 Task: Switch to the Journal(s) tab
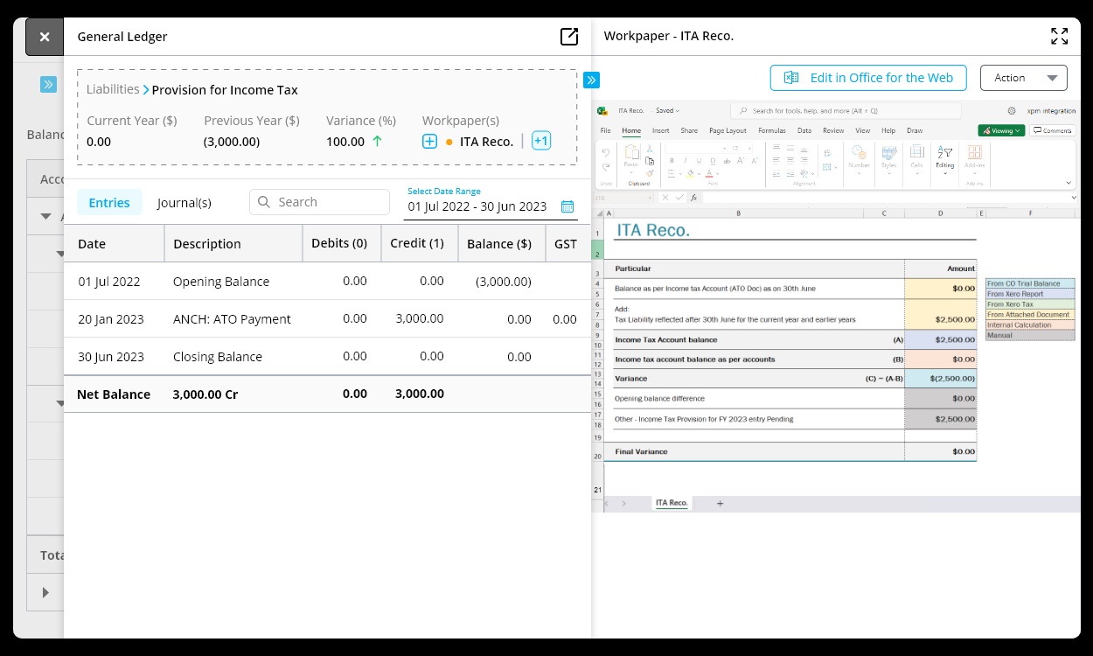pos(184,202)
